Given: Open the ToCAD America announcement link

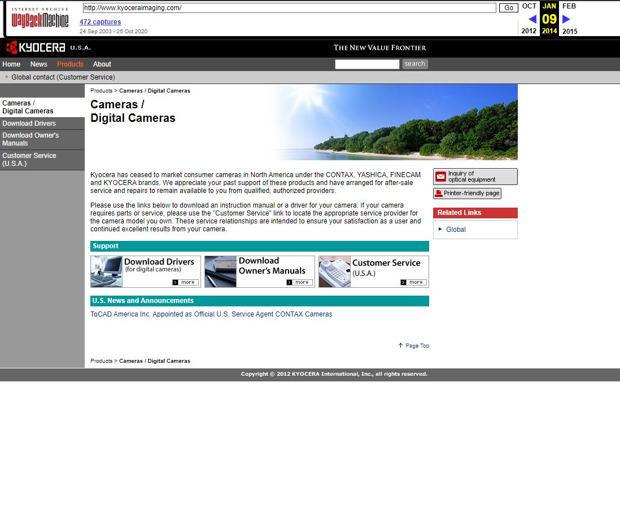Looking at the screenshot, I should [x=211, y=314].
